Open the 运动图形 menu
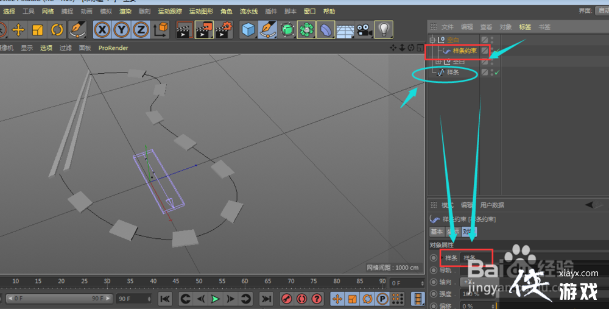Viewport: 609px width, 309px height. [x=201, y=11]
